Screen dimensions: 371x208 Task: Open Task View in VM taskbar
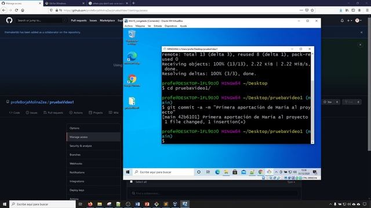coord(208,172)
